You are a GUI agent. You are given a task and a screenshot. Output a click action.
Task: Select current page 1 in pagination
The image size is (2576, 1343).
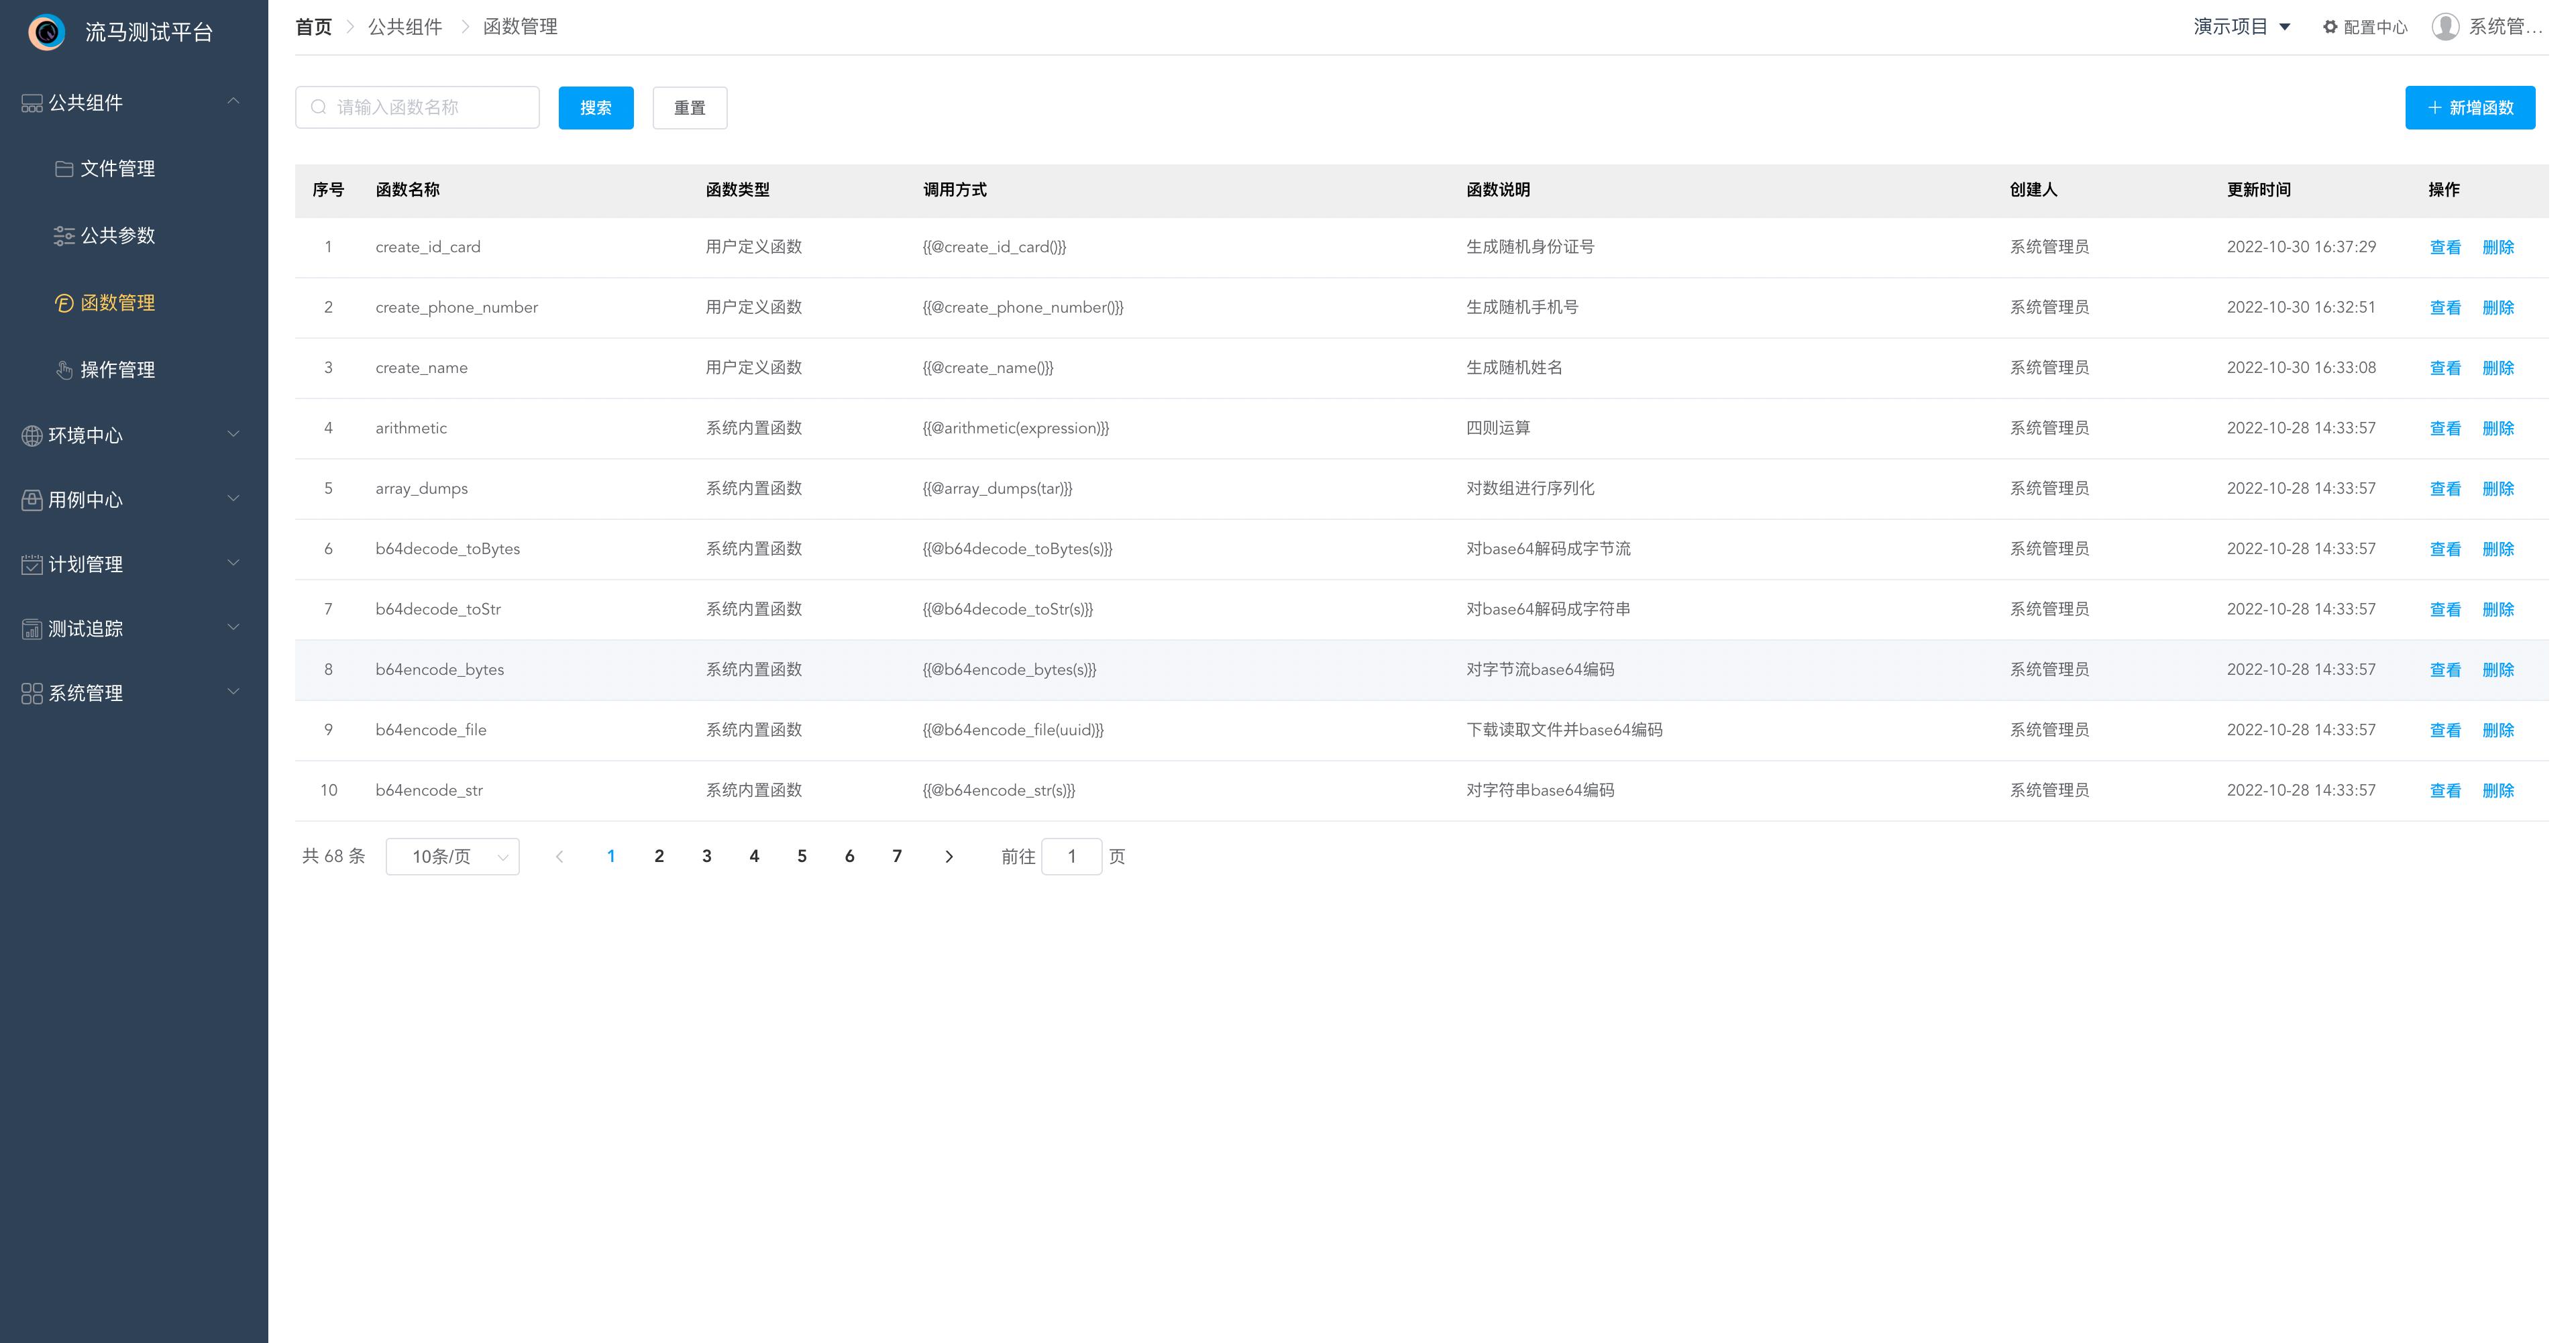611,857
